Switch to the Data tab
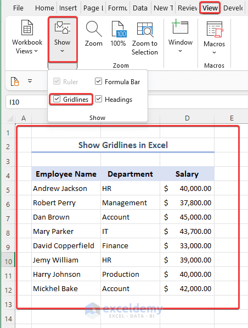Screen dimensions: 248x328 click(140, 8)
